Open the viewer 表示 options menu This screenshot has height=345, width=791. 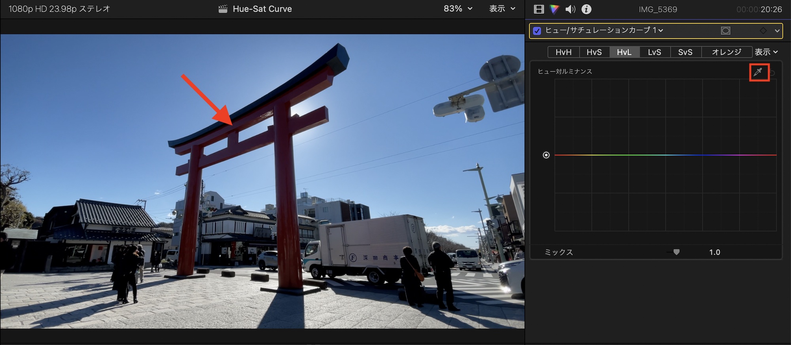coord(502,9)
